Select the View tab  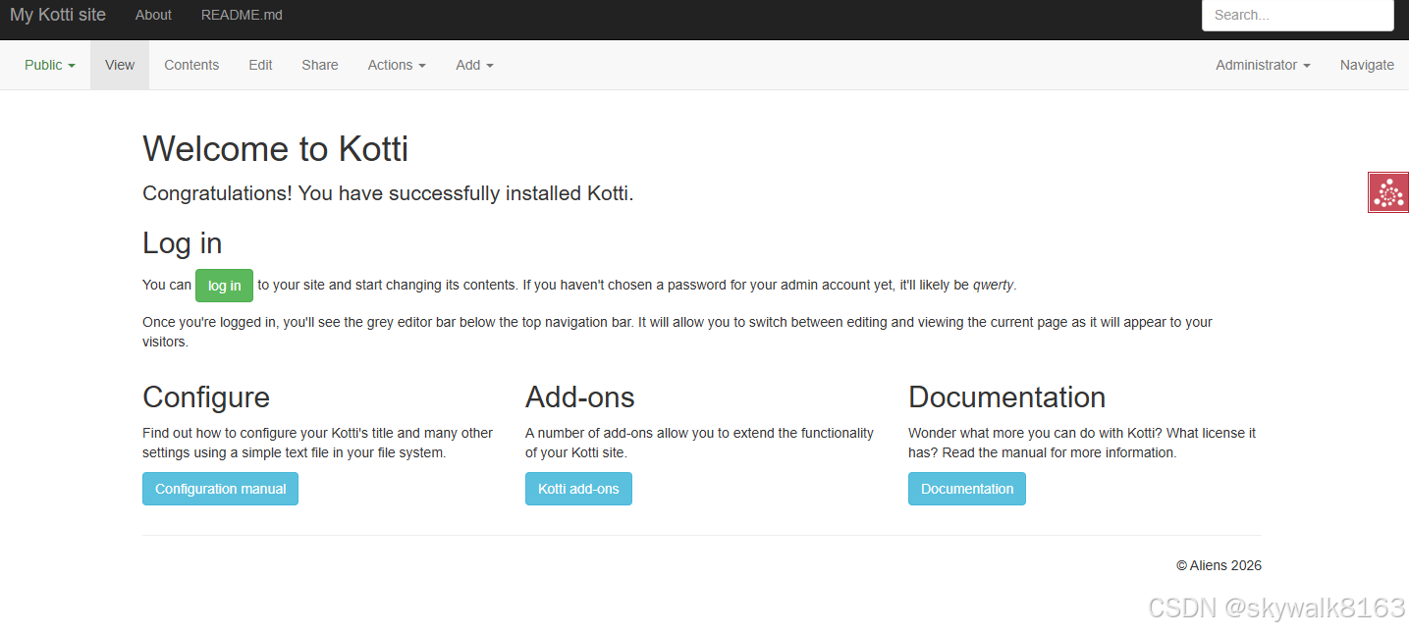120,65
